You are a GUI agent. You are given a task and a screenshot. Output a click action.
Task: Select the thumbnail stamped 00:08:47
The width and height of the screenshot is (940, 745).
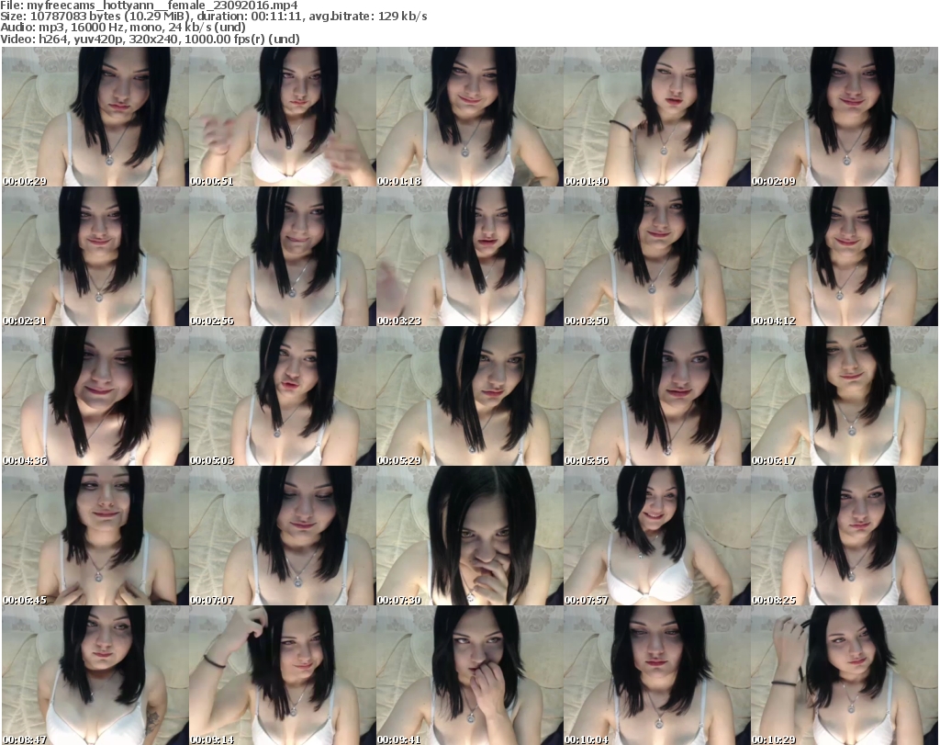tap(95, 675)
